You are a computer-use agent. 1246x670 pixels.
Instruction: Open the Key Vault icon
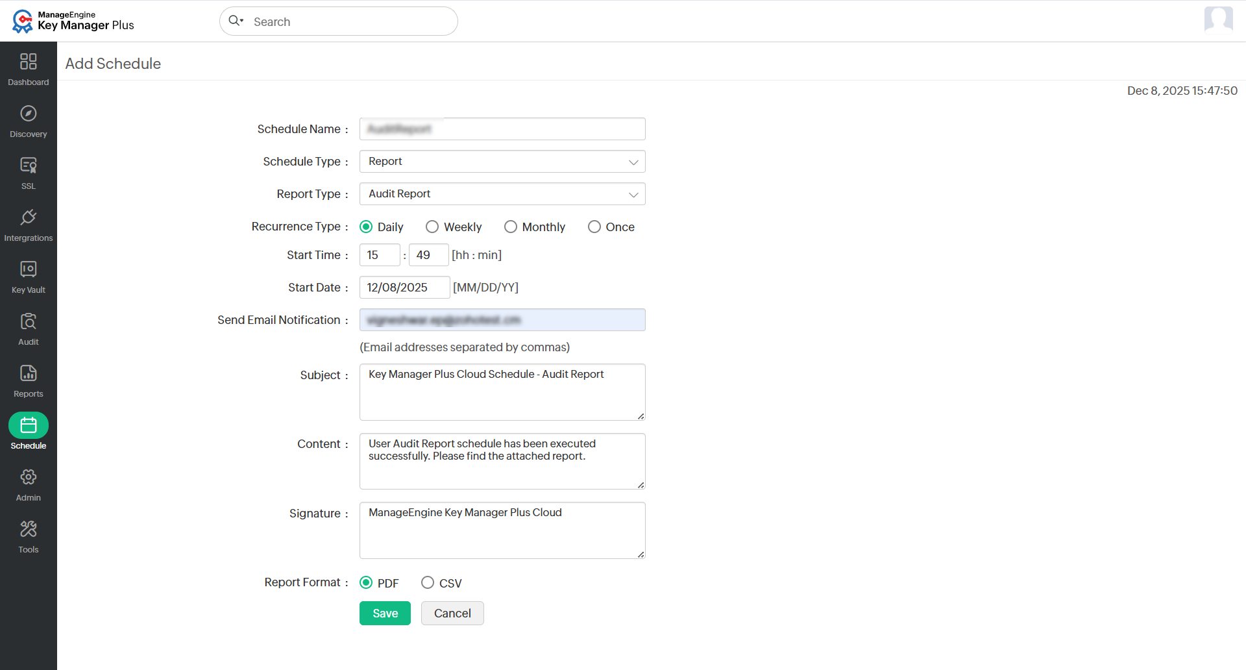point(29,269)
